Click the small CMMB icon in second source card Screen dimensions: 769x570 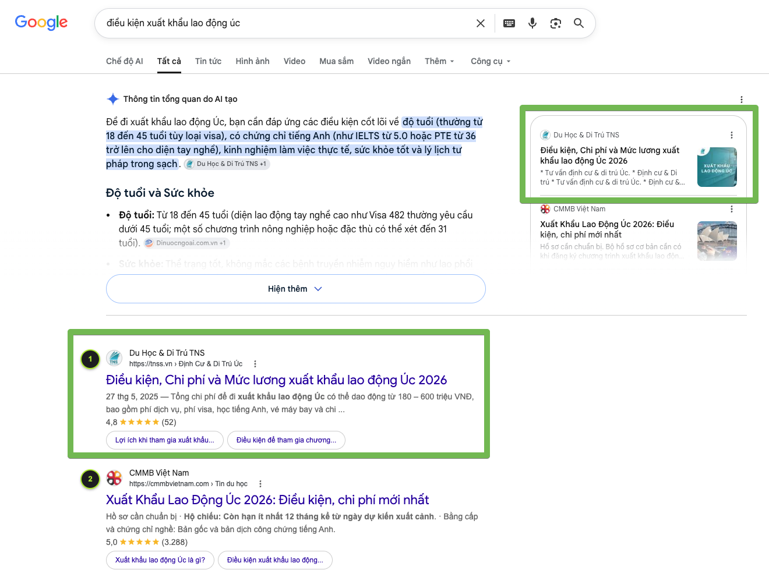click(545, 209)
